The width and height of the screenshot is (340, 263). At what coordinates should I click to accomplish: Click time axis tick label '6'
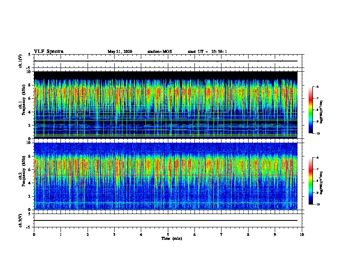coord(195,235)
